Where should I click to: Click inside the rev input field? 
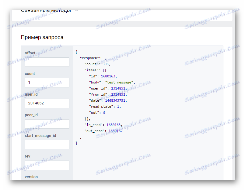(47, 165)
